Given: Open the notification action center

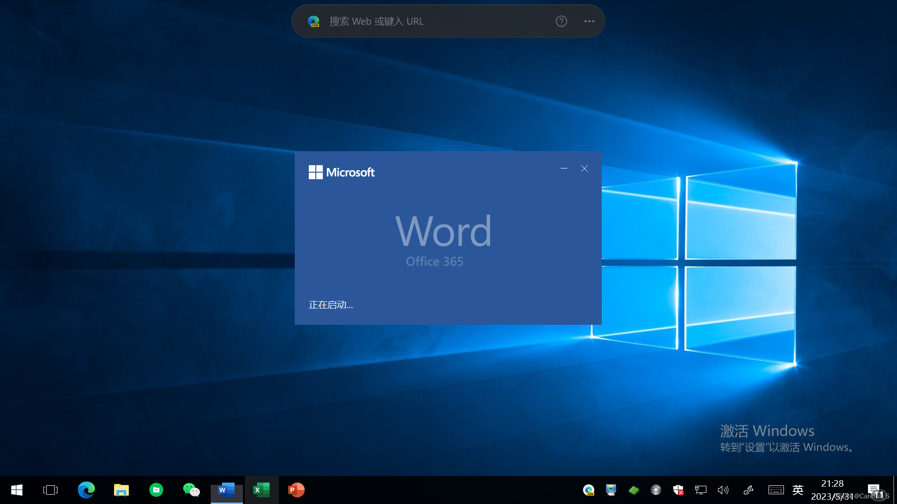Looking at the screenshot, I should tap(875, 490).
